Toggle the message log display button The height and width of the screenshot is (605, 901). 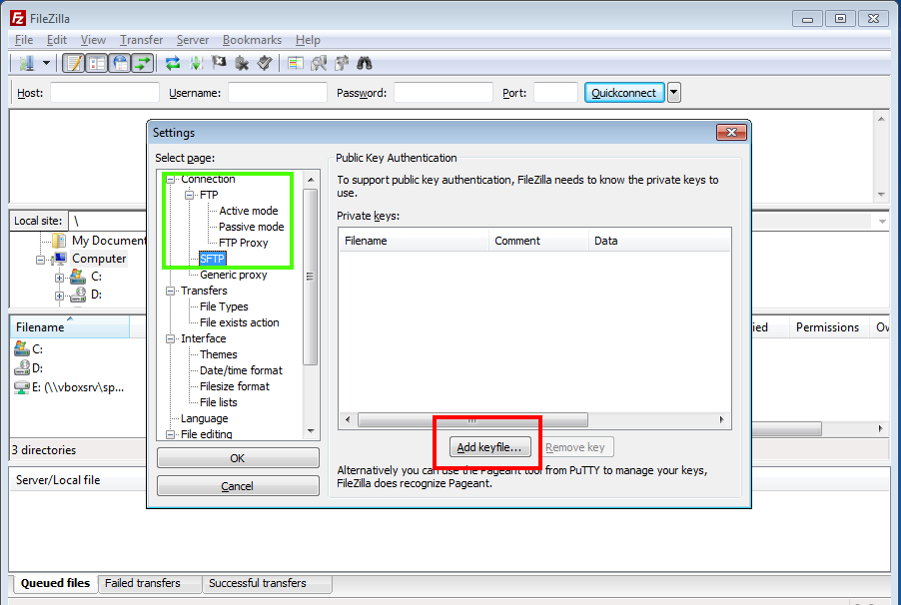click(73, 64)
